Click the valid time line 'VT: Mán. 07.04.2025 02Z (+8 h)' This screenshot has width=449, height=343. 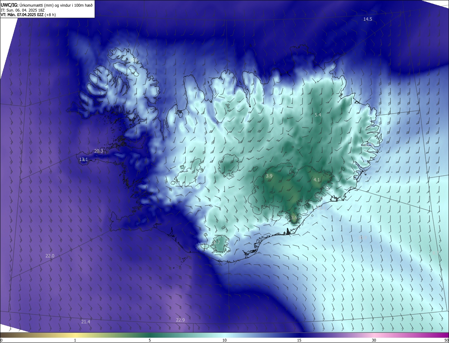[28, 15]
